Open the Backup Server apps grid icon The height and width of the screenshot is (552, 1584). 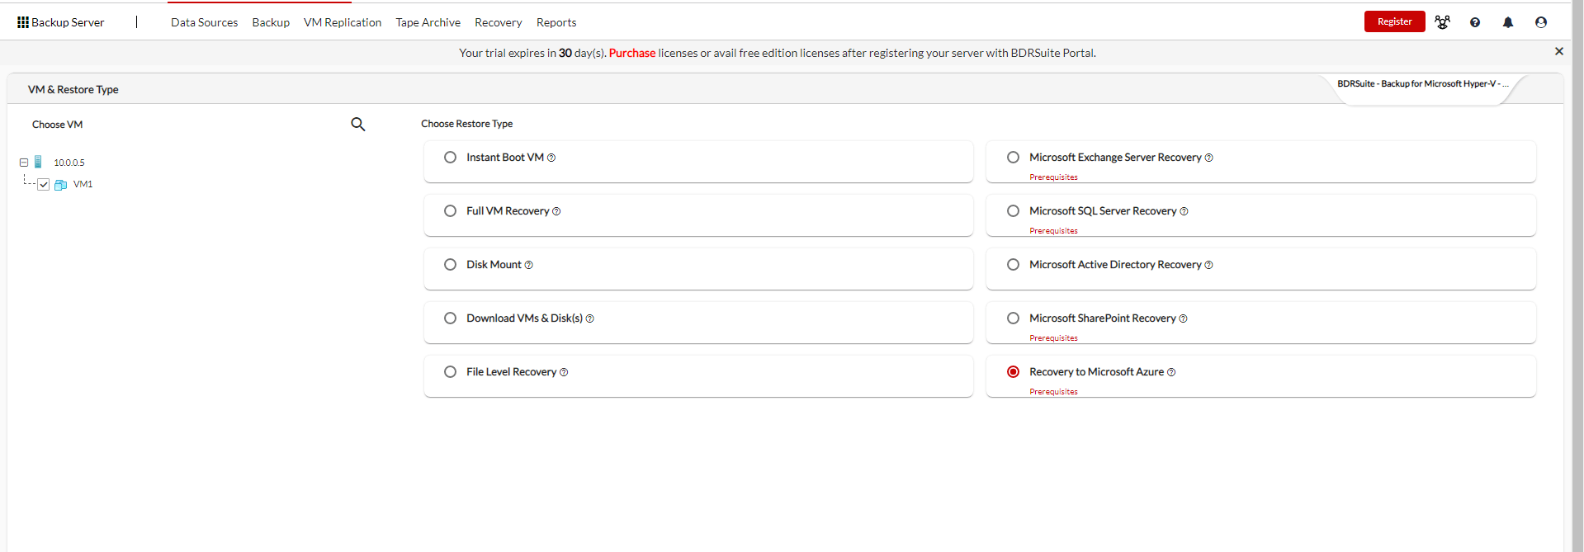coord(23,22)
